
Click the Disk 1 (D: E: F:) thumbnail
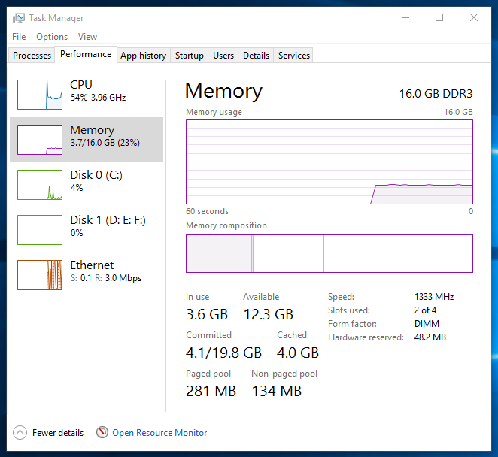[40, 230]
